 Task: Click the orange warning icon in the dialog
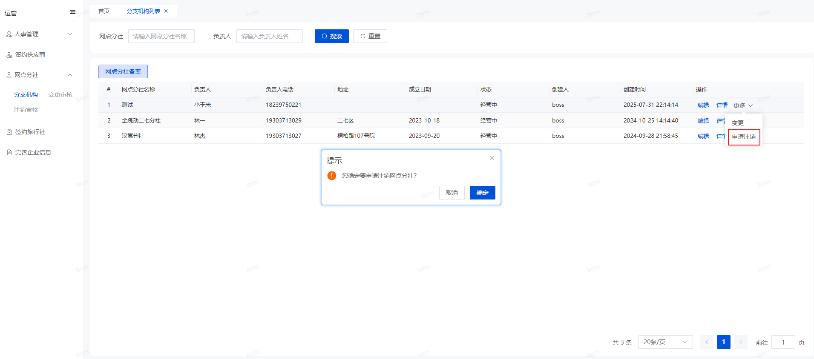tap(332, 176)
